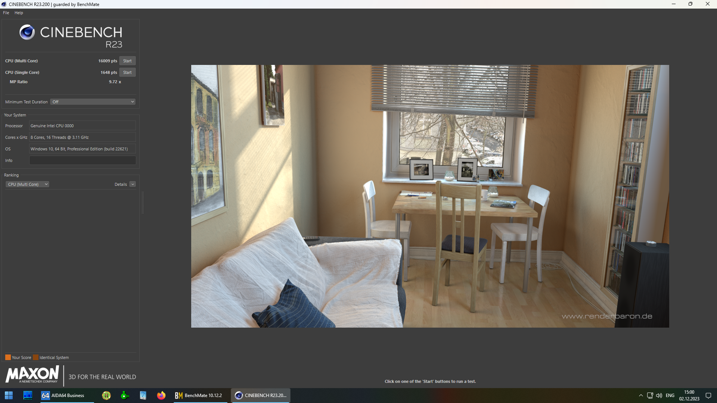Image resolution: width=717 pixels, height=403 pixels.
Task: Close the Cinebench window
Action: [x=708, y=4]
